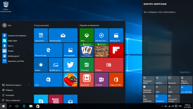Click Σύνδεση connect quick action

point(161,80)
